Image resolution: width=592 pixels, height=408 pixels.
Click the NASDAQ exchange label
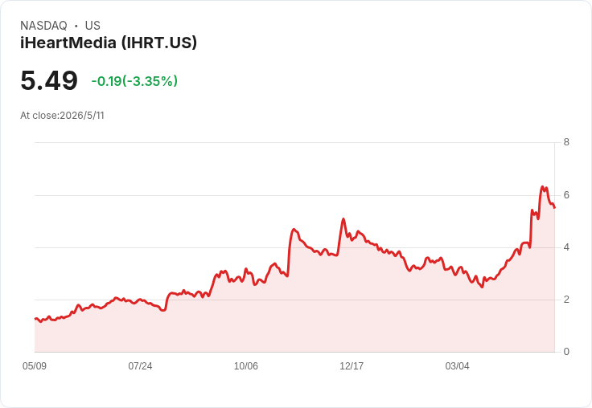43,26
